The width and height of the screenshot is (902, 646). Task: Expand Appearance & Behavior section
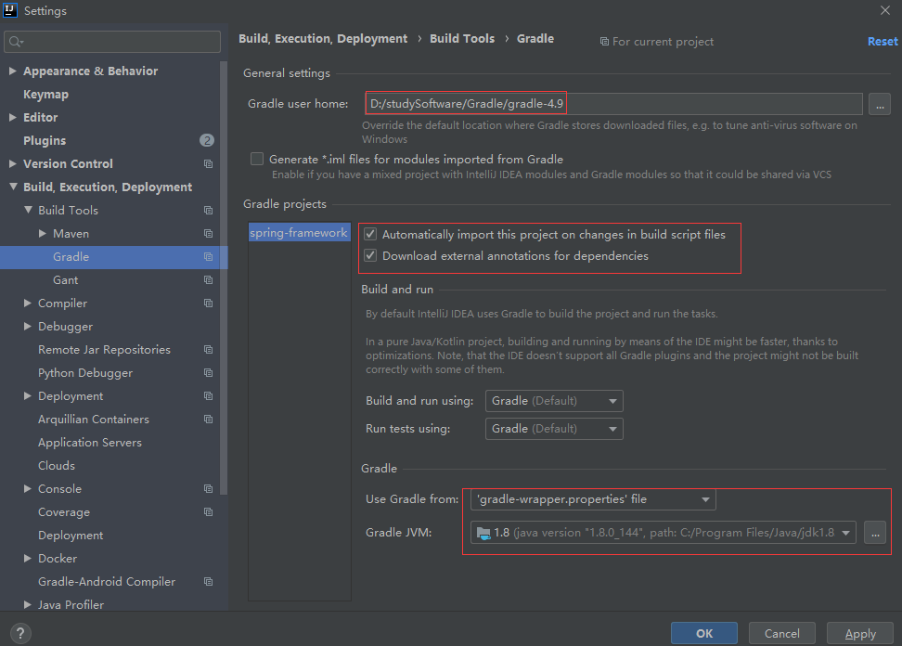click(x=13, y=71)
